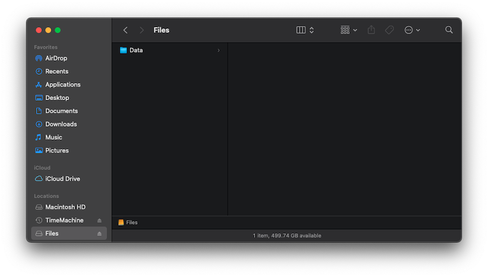Click the Share toolbar icon
Image resolution: width=488 pixels, height=277 pixels.
371,30
